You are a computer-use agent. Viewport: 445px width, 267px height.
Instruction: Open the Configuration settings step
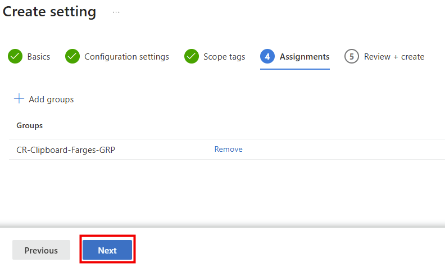tap(117, 57)
